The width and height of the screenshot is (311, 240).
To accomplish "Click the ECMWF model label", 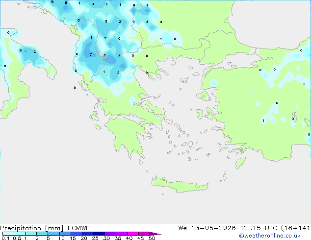I will coord(79,228).
